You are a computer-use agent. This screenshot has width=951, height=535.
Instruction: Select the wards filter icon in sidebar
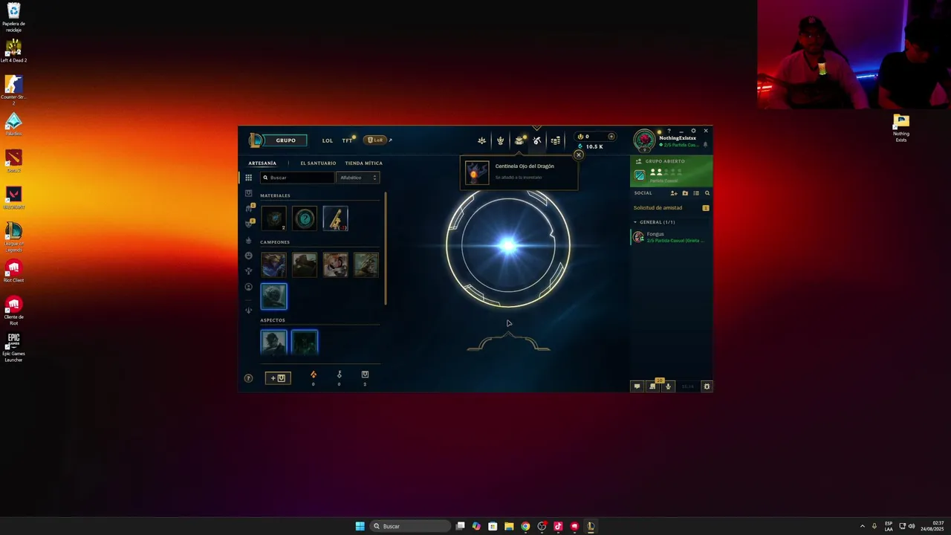point(248,271)
